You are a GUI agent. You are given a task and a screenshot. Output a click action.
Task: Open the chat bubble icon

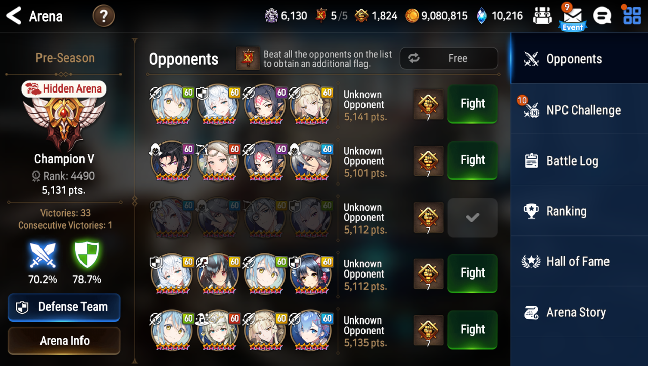point(602,16)
